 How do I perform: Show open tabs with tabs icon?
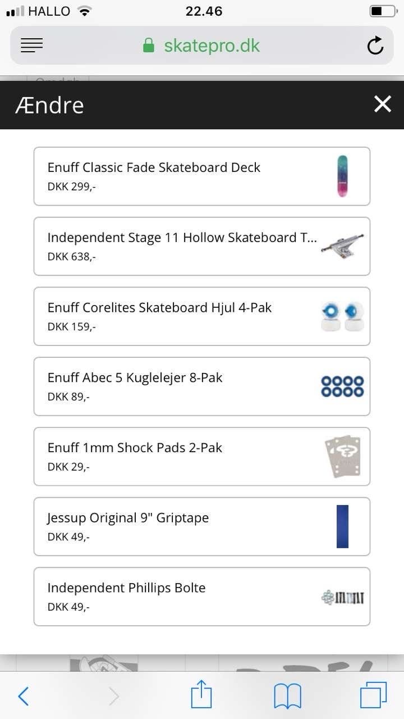click(374, 695)
